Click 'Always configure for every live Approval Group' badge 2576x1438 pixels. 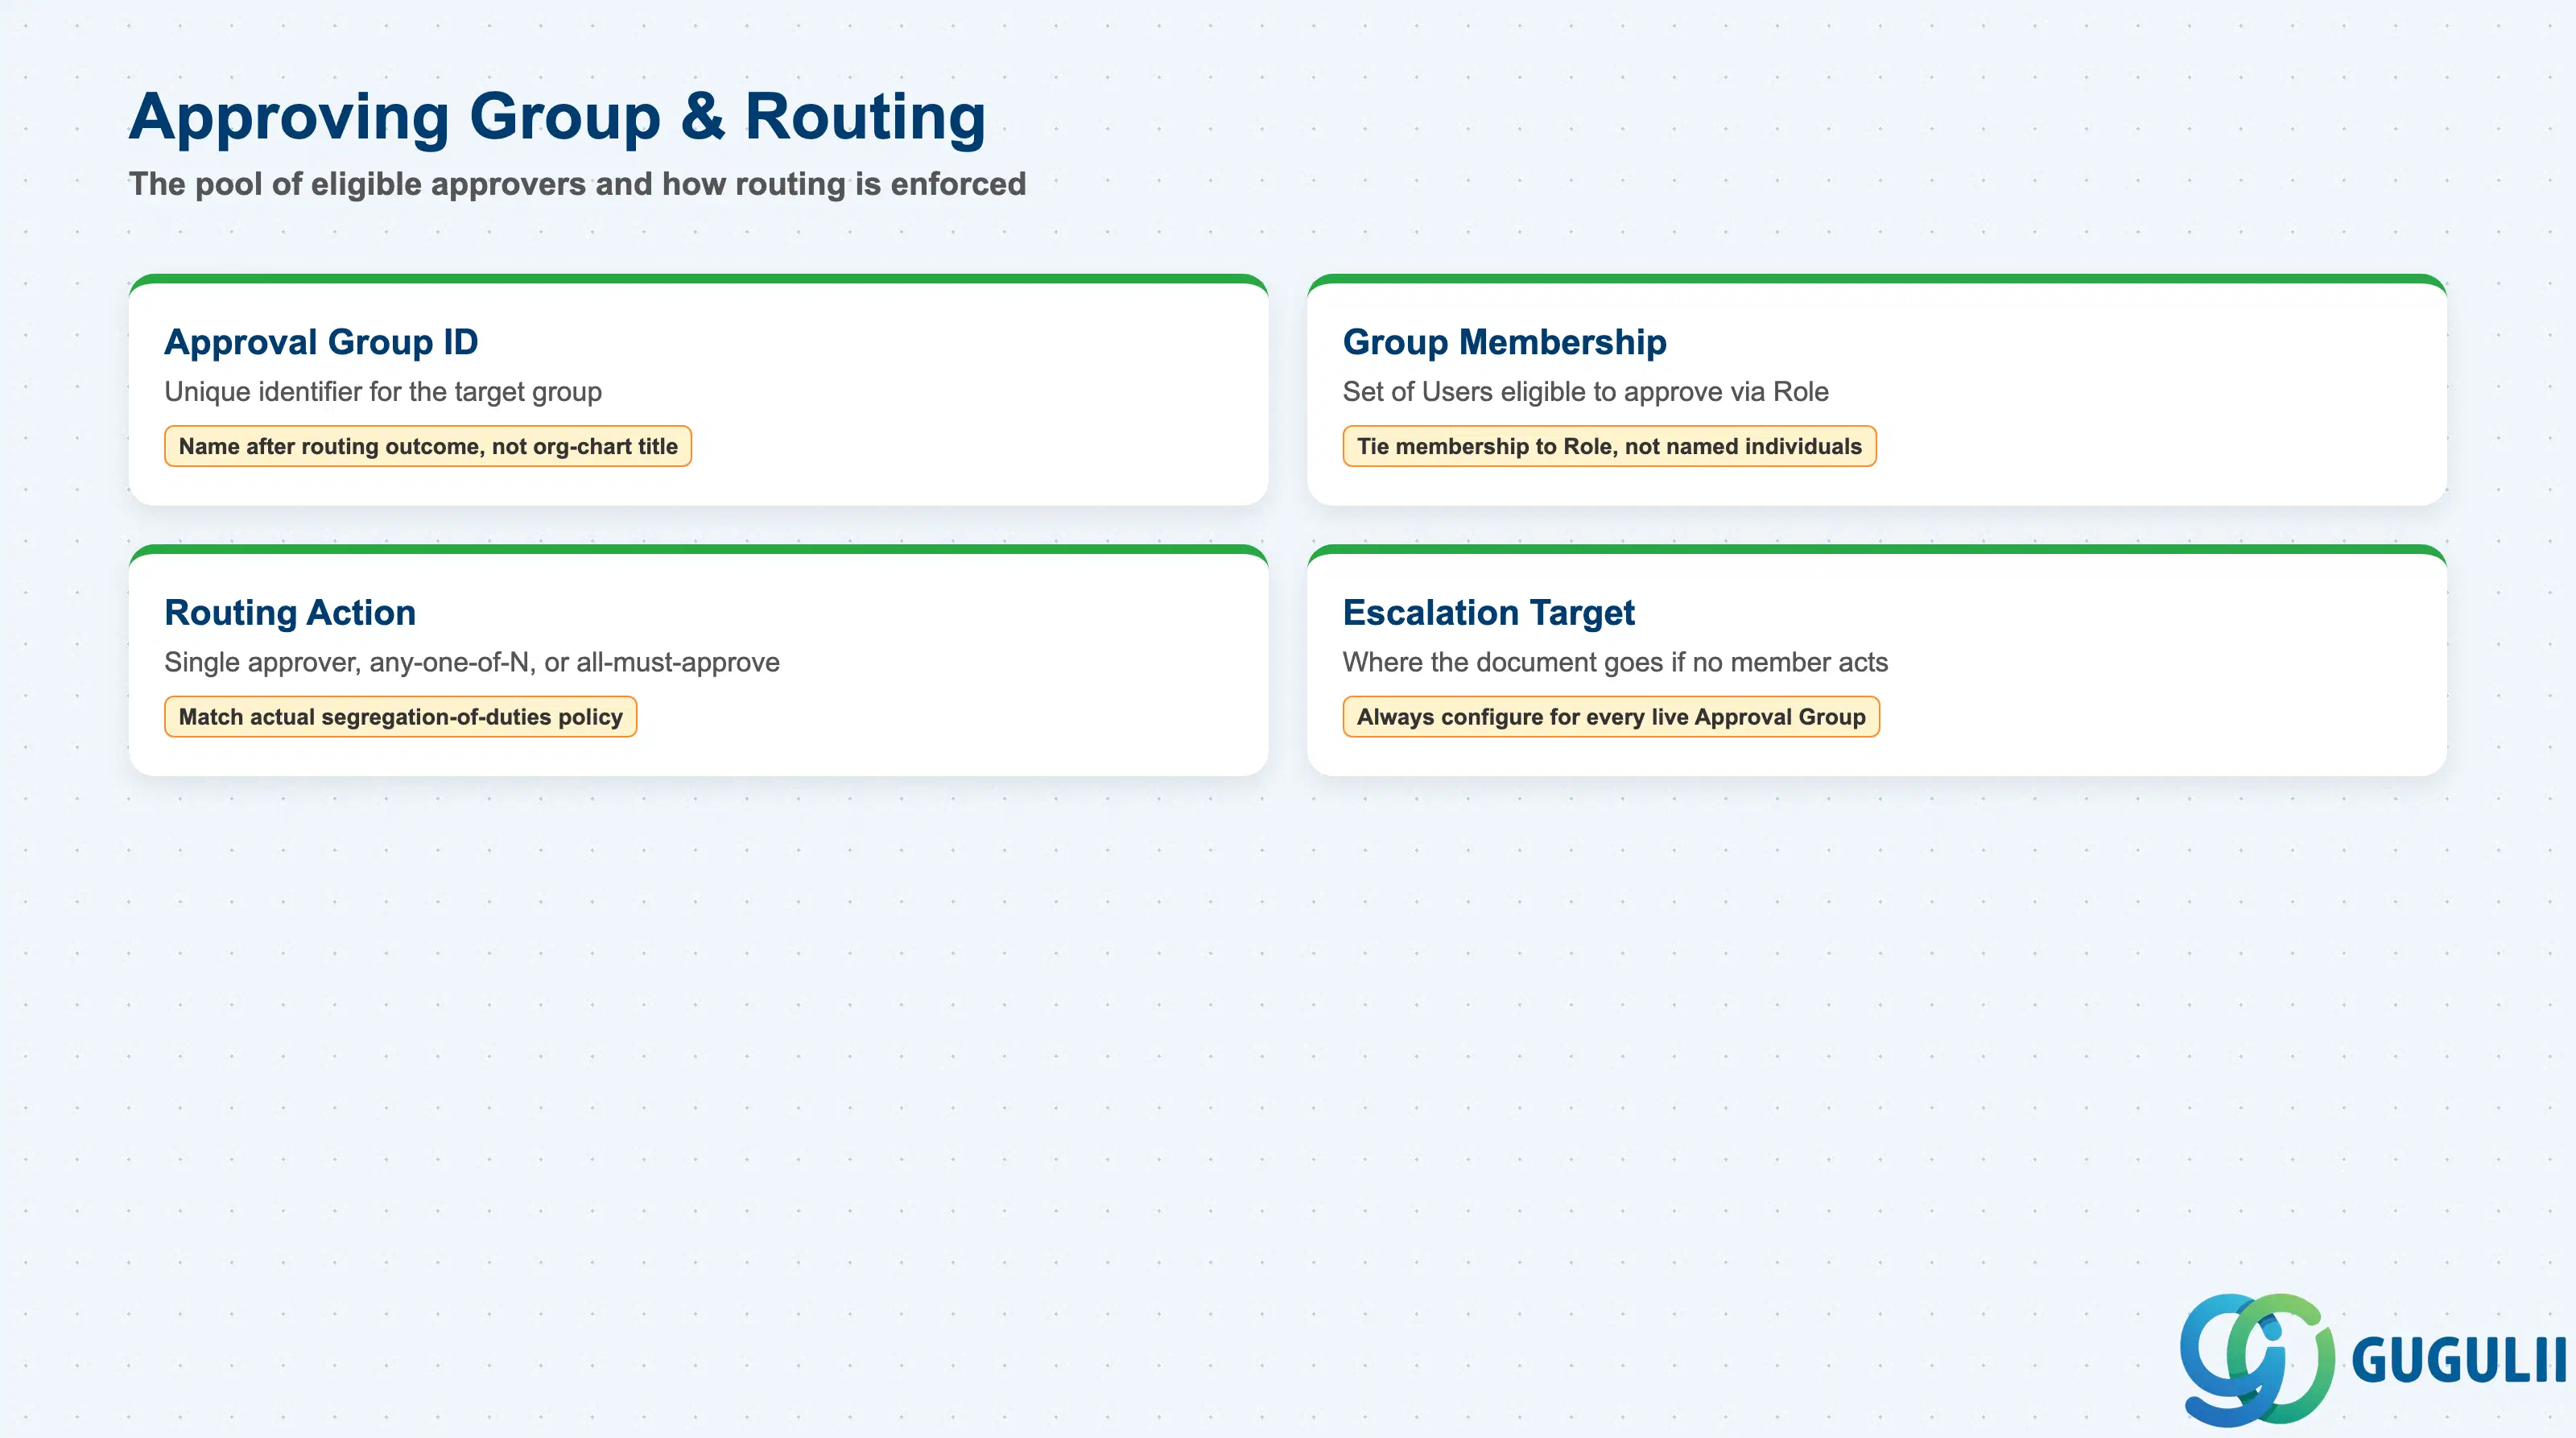[x=1611, y=717]
